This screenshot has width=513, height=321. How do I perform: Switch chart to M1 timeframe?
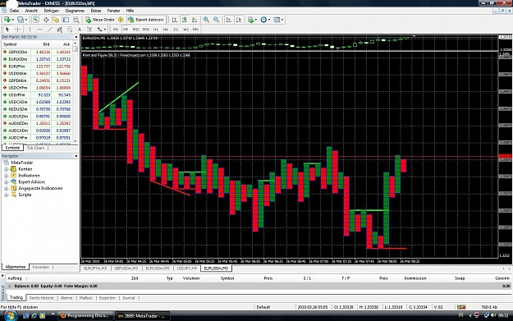point(116,30)
